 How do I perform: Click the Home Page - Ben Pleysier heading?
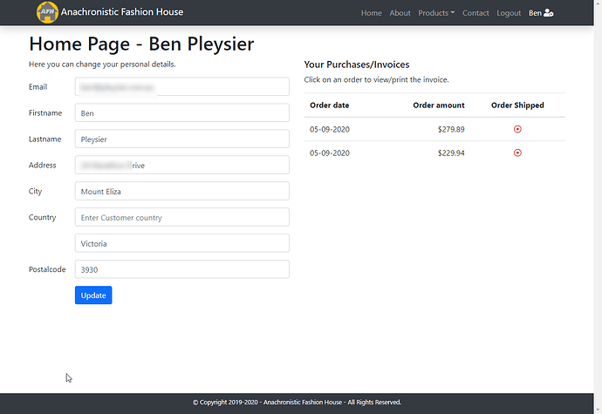click(141, 44)
